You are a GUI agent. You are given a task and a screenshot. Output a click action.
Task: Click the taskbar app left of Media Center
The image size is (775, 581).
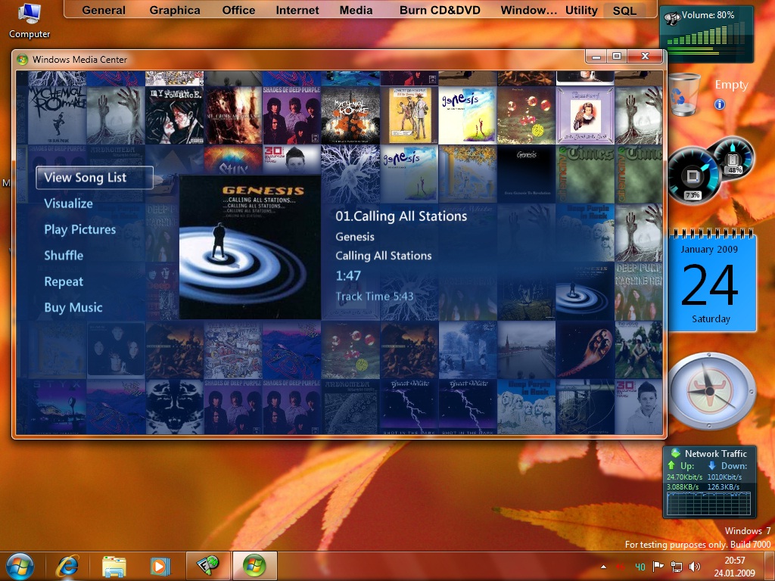pyautogui.click(x=207, y=566)
